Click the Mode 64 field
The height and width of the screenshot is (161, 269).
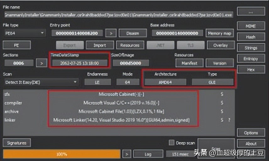[x=128, y=82]
